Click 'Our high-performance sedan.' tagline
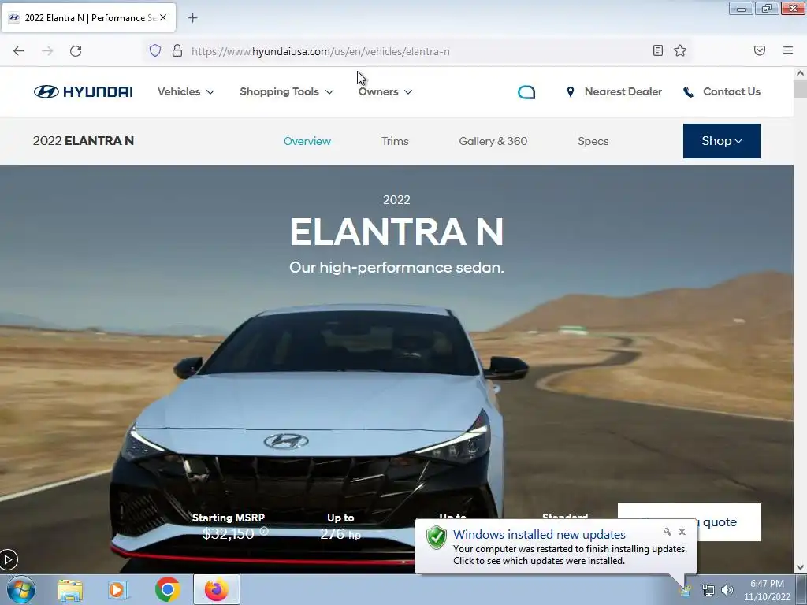 [x=397, y=268]
